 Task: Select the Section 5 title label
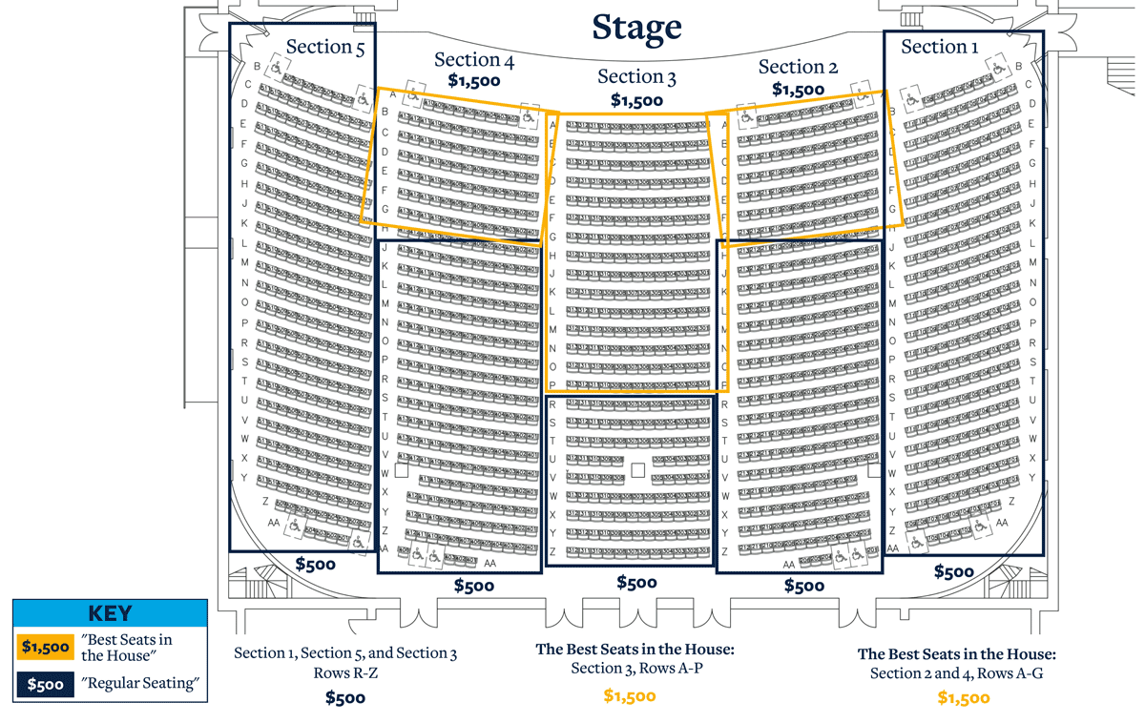tap(325, 48)
